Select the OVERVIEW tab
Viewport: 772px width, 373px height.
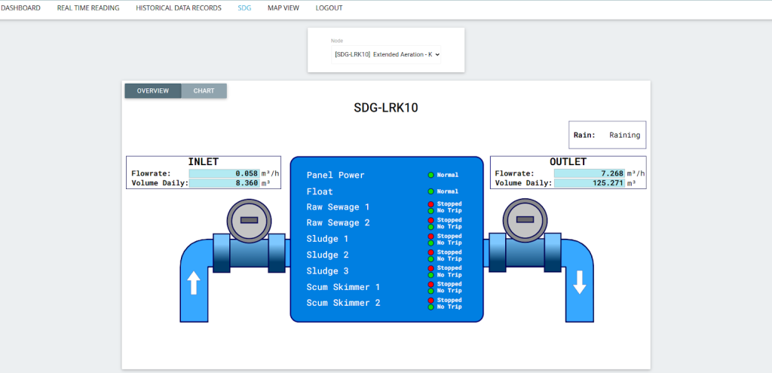[x=152, y=90]
